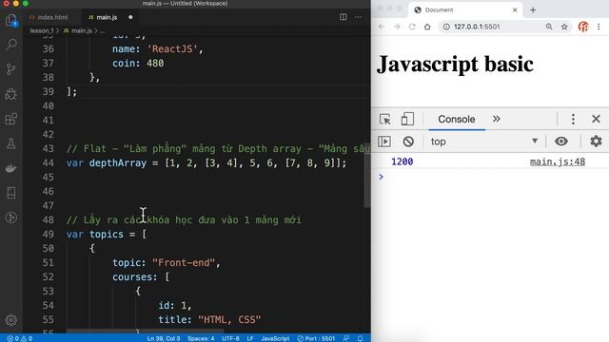Click the lesson_1 breadcrumb folder
The height and width of the screenshot is (342, 609).
42,30
